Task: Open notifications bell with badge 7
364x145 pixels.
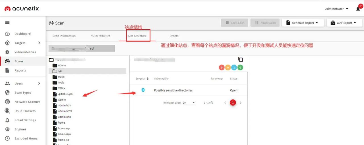Action: pos(358,9)
